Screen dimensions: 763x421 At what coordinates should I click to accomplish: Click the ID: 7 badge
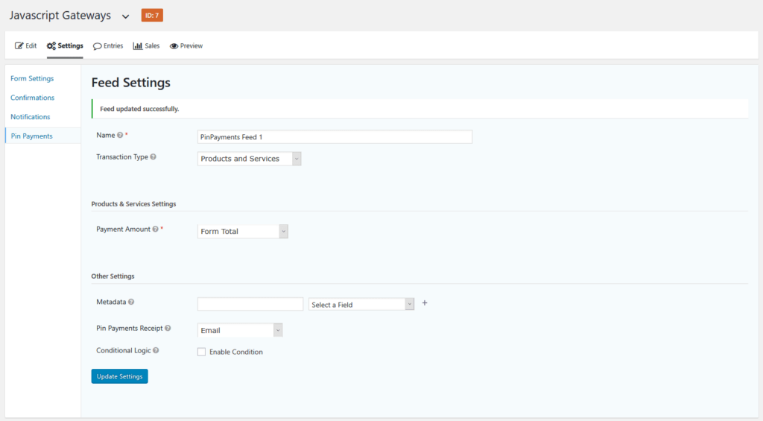click(152, 16)
